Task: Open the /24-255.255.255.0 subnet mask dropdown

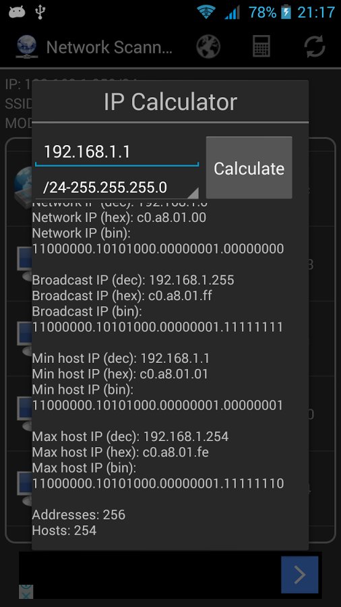Action: [117, 187]
